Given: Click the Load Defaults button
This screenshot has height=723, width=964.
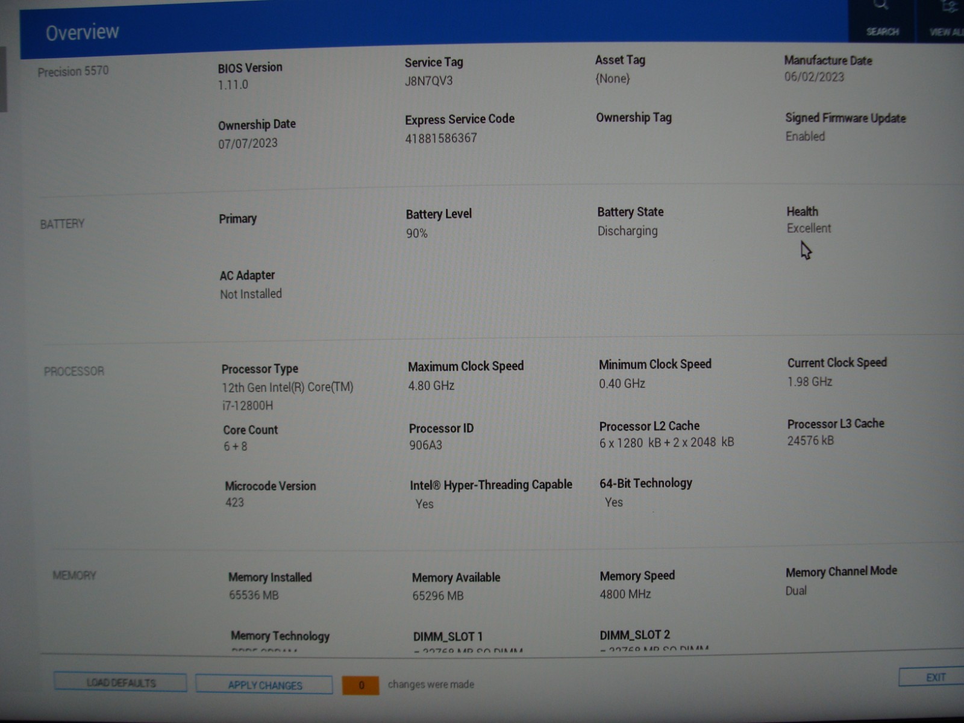Looking at the screenshot, I should (120, 683).
